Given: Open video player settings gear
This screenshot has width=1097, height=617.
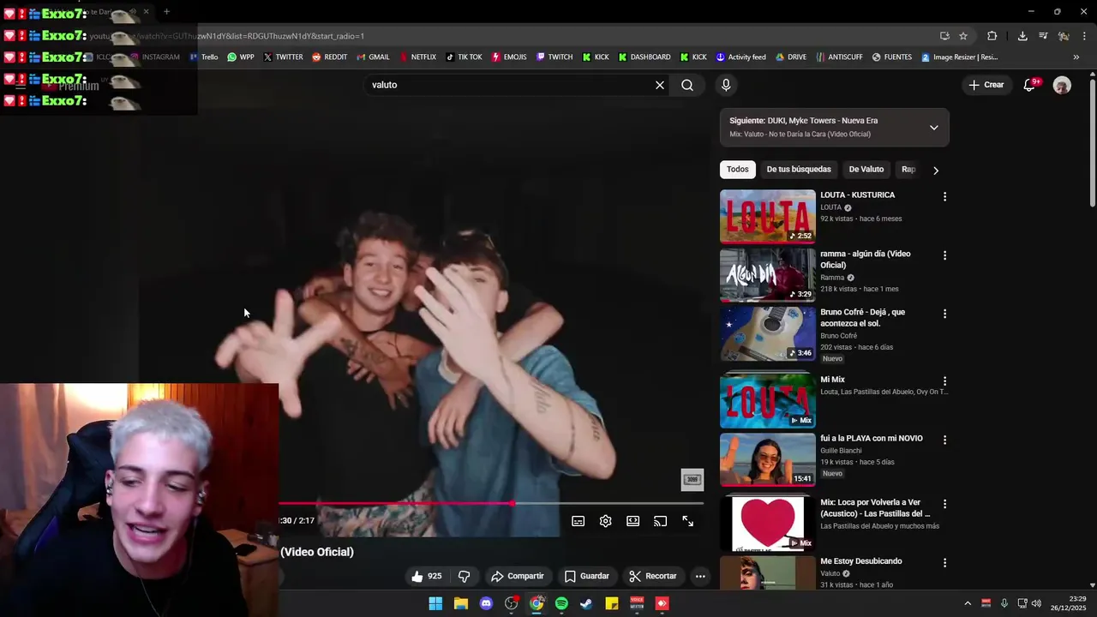Looking at the screenshot, I should click(606, 521).
